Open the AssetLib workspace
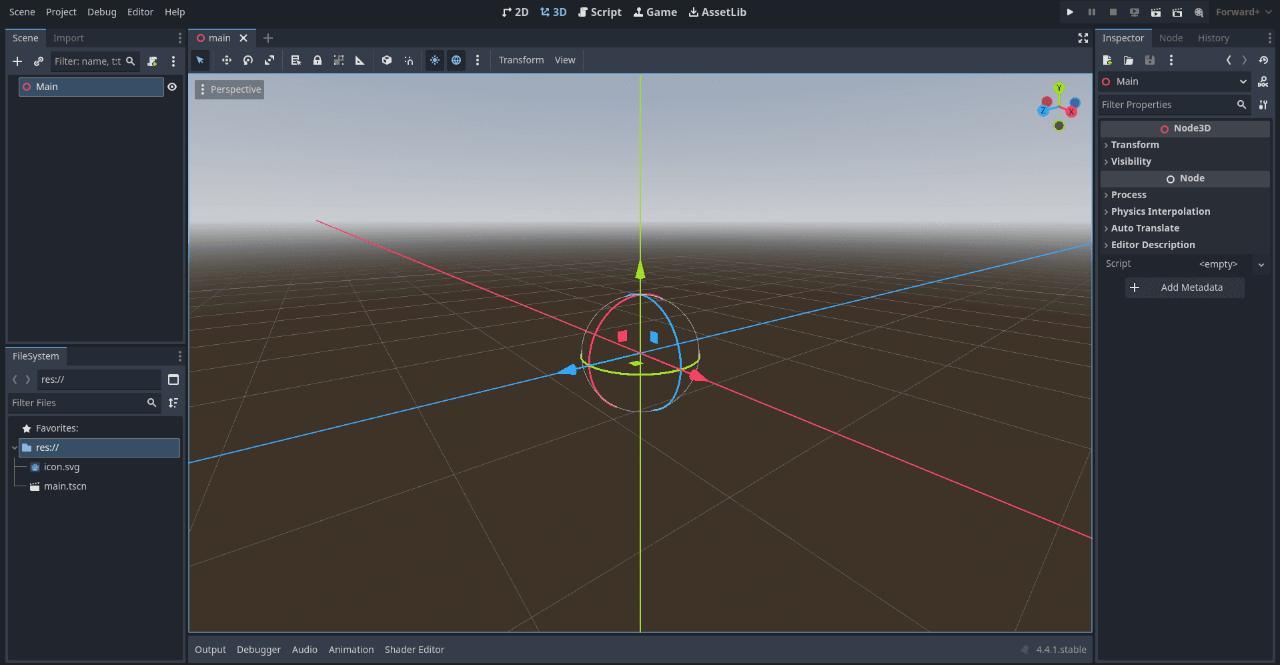 click(717, 12)
